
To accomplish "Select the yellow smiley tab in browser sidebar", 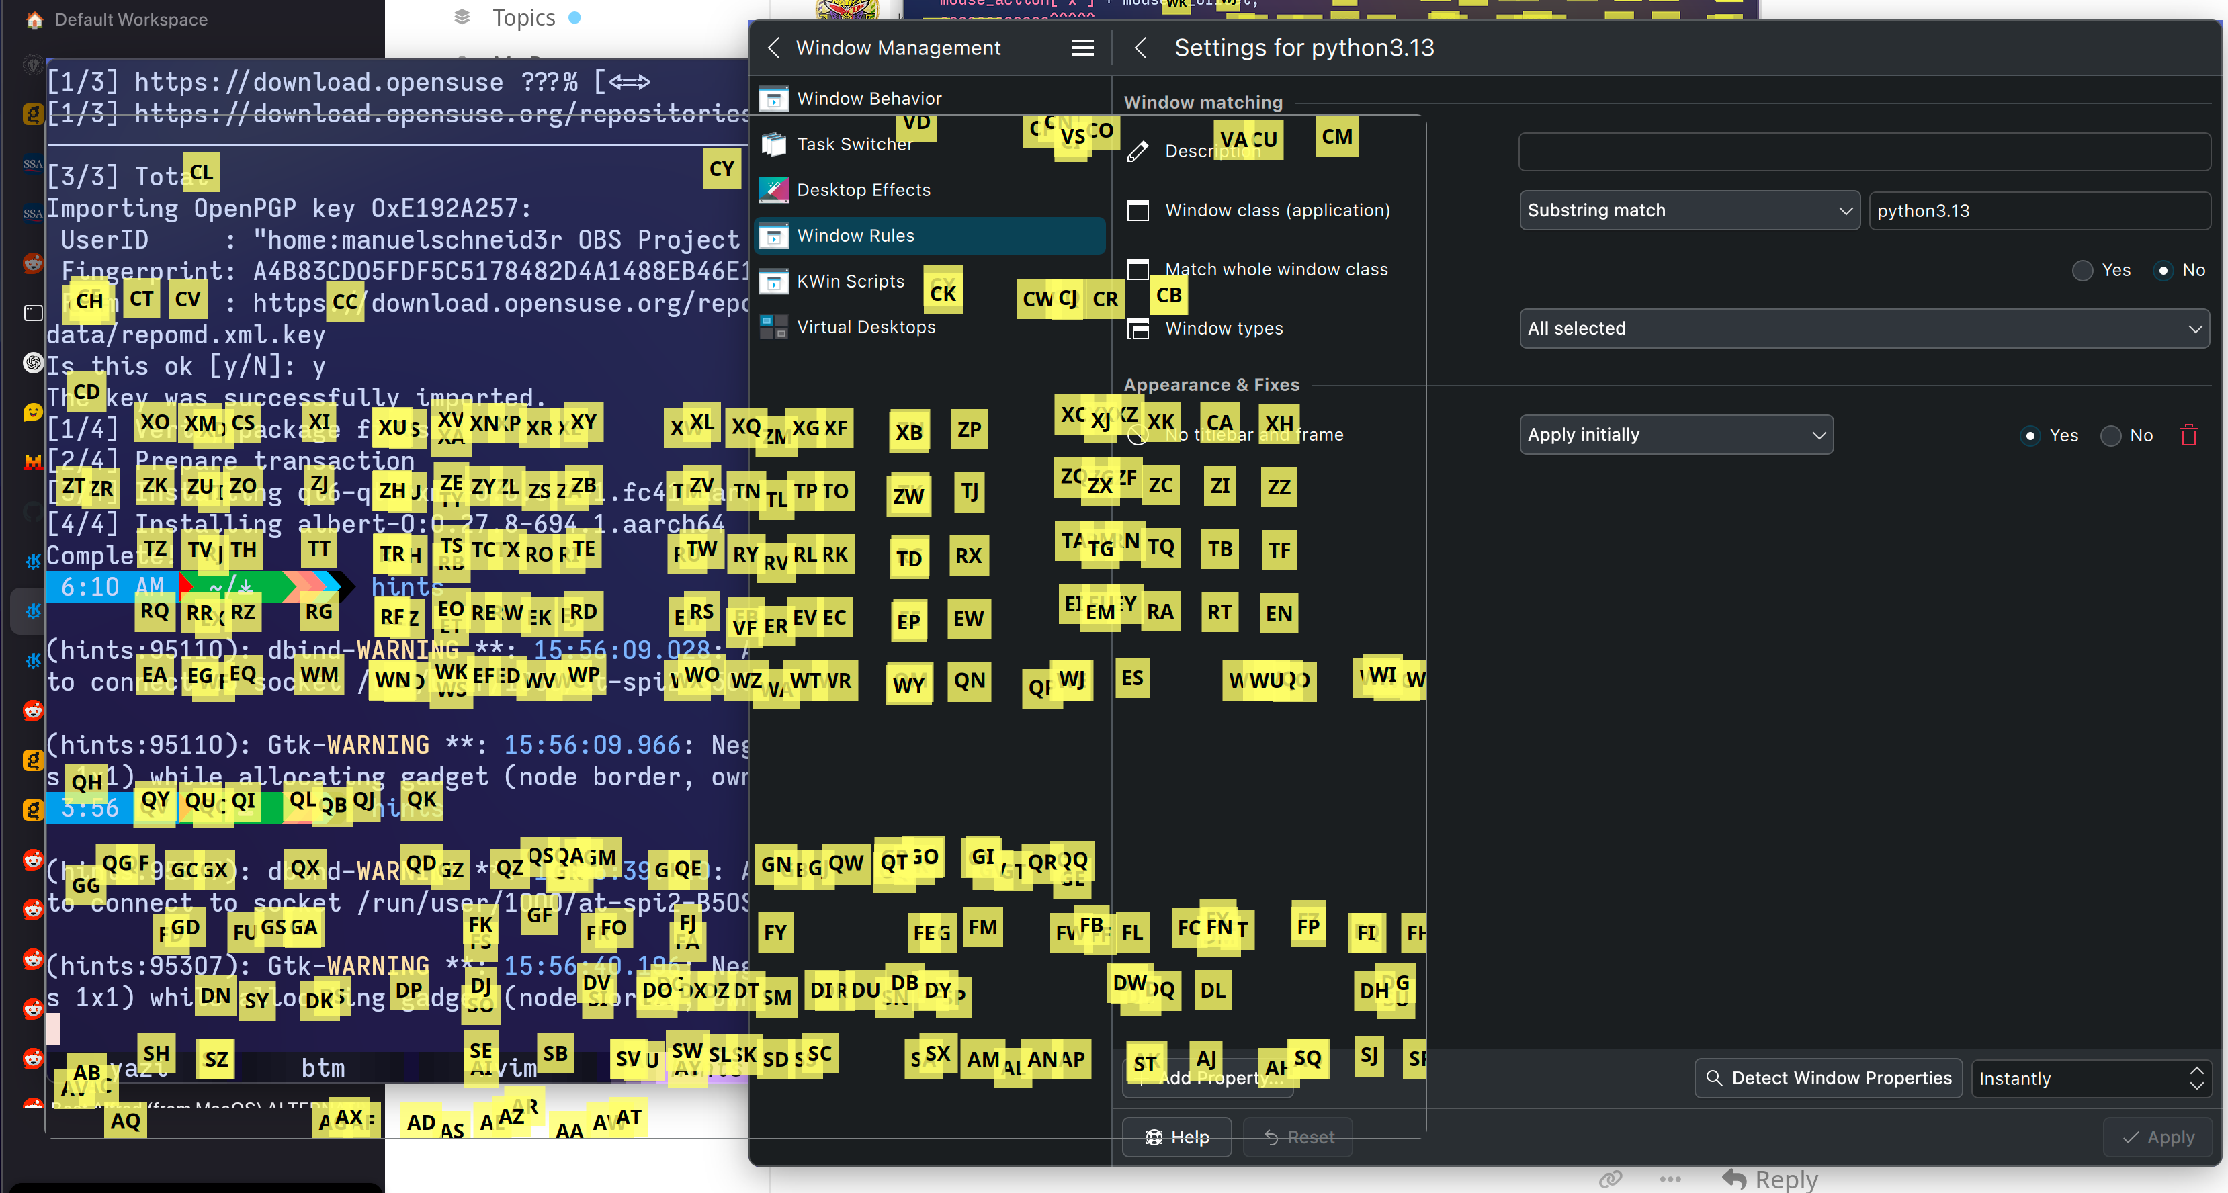I will coord(33,412).
